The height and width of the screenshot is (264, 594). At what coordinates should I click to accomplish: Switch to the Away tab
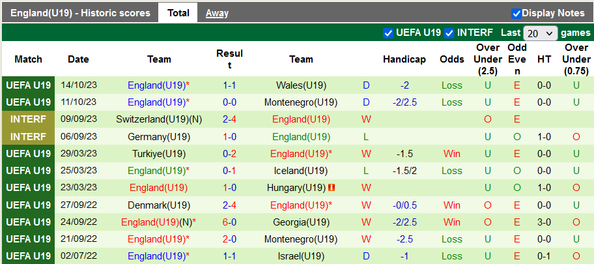coord(217,12)
